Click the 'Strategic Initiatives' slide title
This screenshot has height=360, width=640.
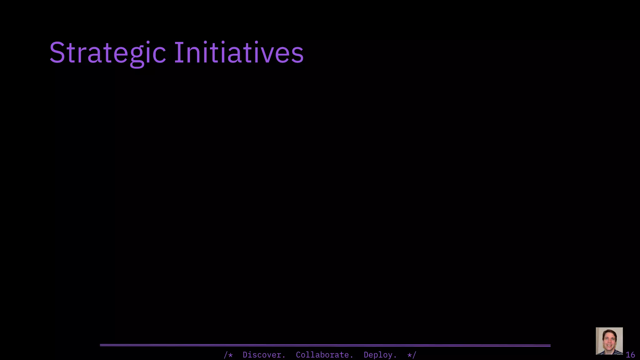[x=176, y=52]
